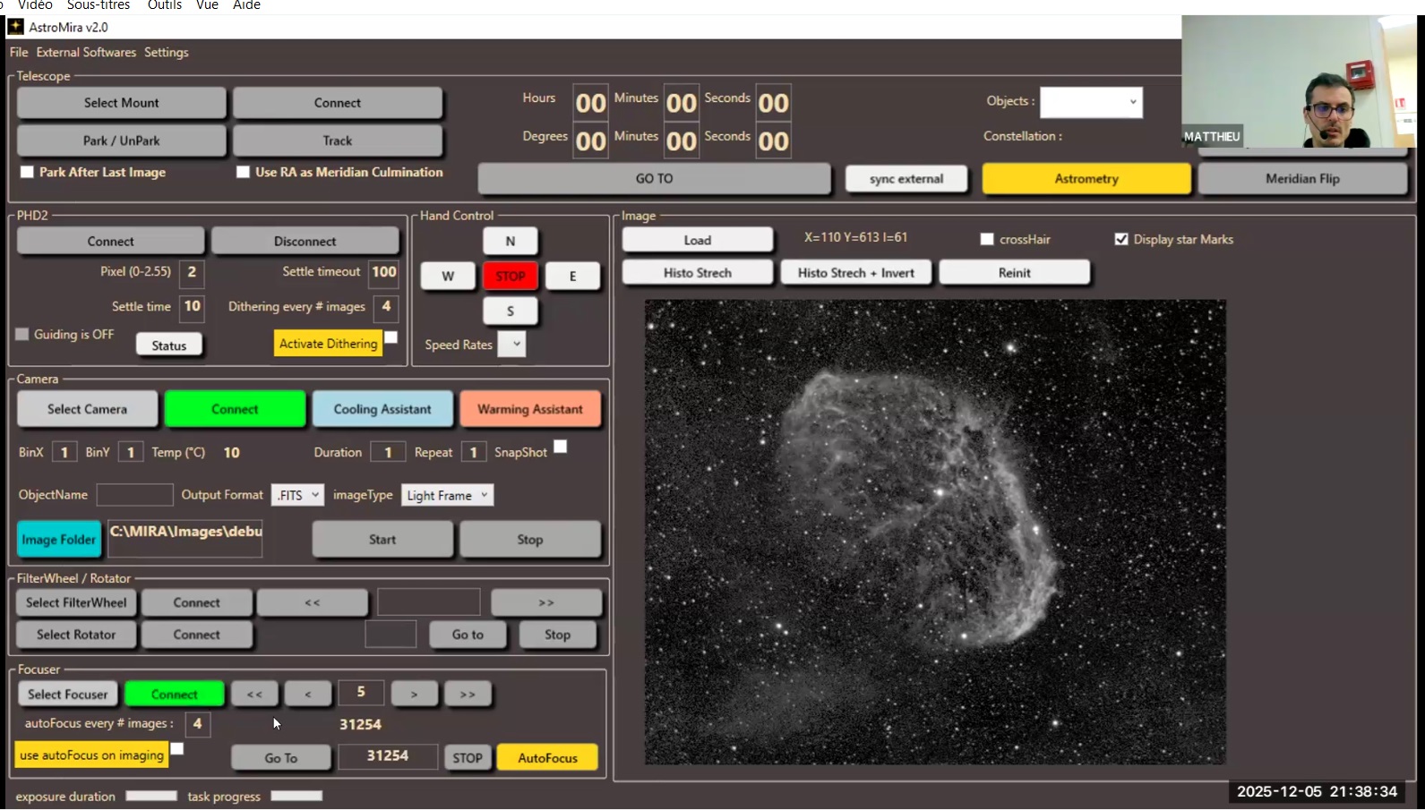The height and width of the screenshot is (810, 1425).
Task: Open the Objects dropdown
Action: 1090,102
